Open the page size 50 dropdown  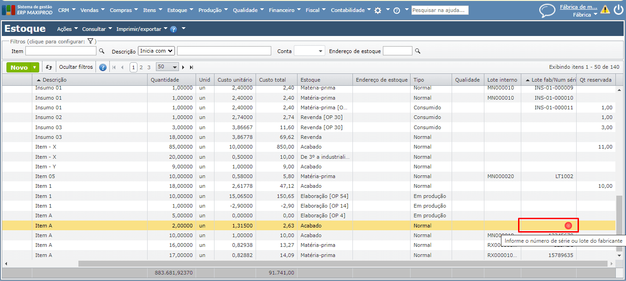167,67
